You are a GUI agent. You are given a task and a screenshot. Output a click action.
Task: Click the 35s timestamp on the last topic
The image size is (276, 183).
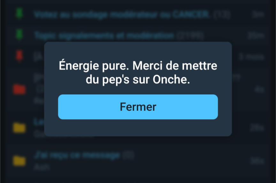257,161
